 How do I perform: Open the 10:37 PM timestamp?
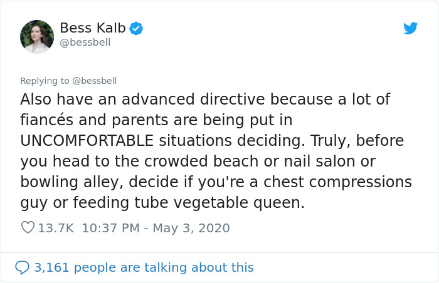[x=110, y=228]
